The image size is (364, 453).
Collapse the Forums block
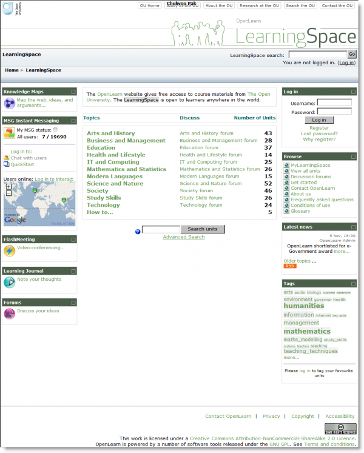(73, 303)
